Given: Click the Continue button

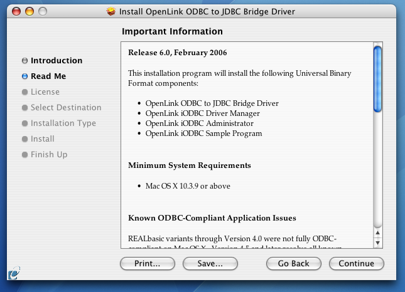Looking at the screenshot, I should pyautogui.click(x=357, y=263).
